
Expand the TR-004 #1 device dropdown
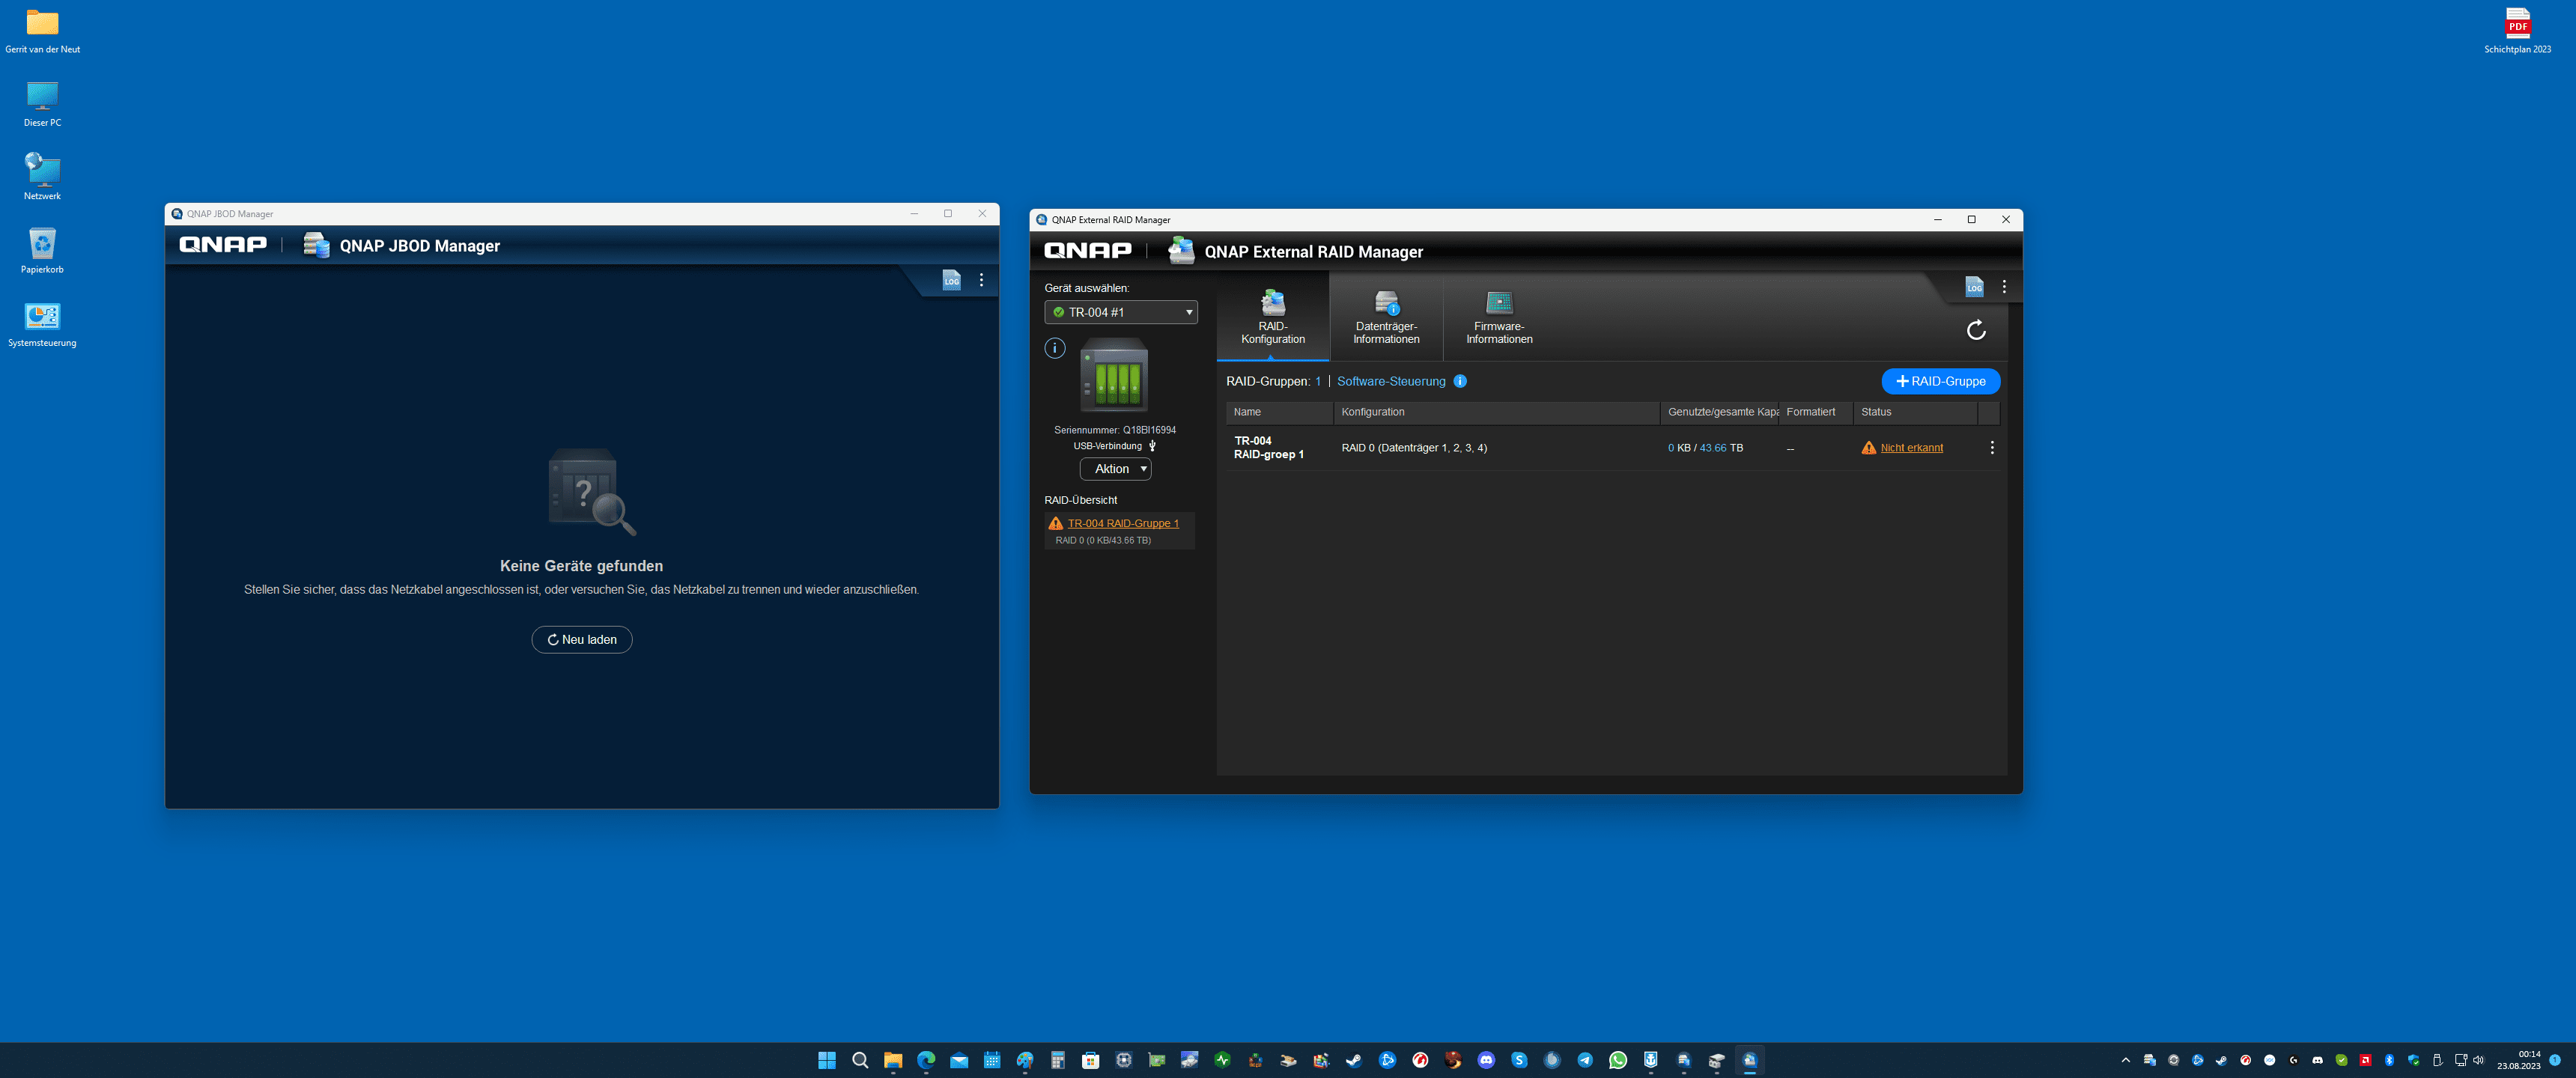tap(1121, 313)
